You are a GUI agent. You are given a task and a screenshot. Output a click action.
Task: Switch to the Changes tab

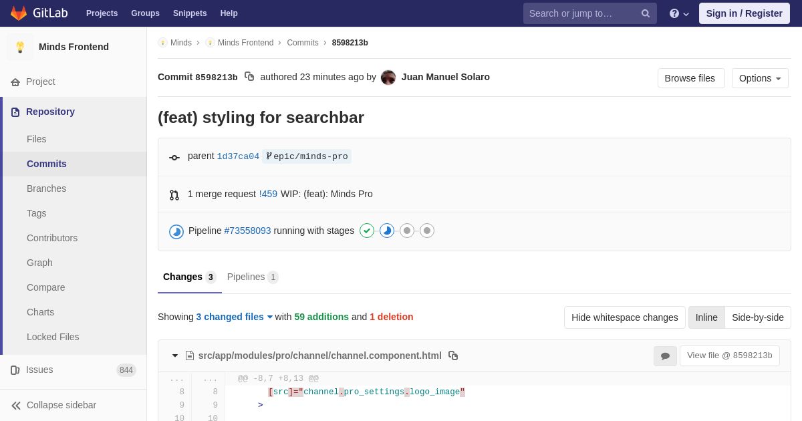click(190, 277)
